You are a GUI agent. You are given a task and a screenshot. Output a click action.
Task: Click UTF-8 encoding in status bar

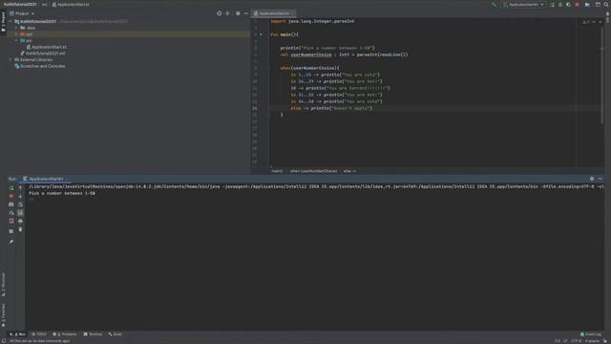click(x=576, y=341)
